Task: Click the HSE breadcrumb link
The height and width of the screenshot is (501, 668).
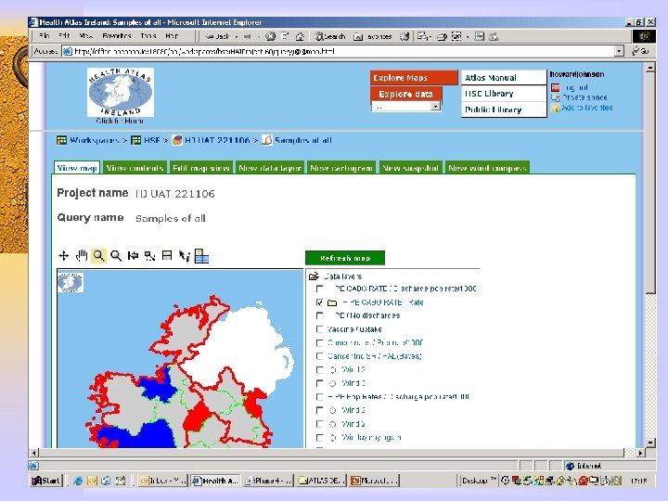Action: point(151,140)
